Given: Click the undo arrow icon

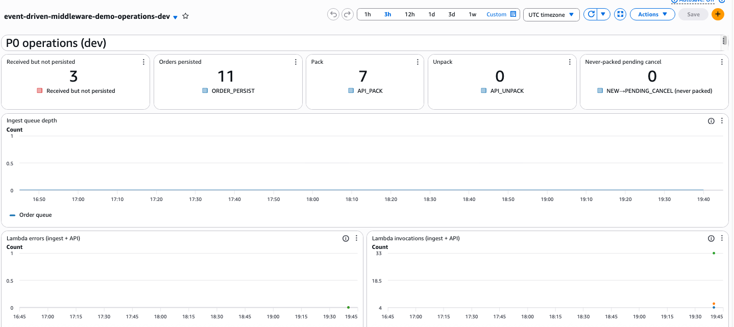Looking at the screenshot, I should (334, 14).
